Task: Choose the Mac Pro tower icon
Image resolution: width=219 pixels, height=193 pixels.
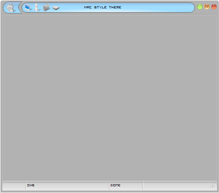Action: 46,8
